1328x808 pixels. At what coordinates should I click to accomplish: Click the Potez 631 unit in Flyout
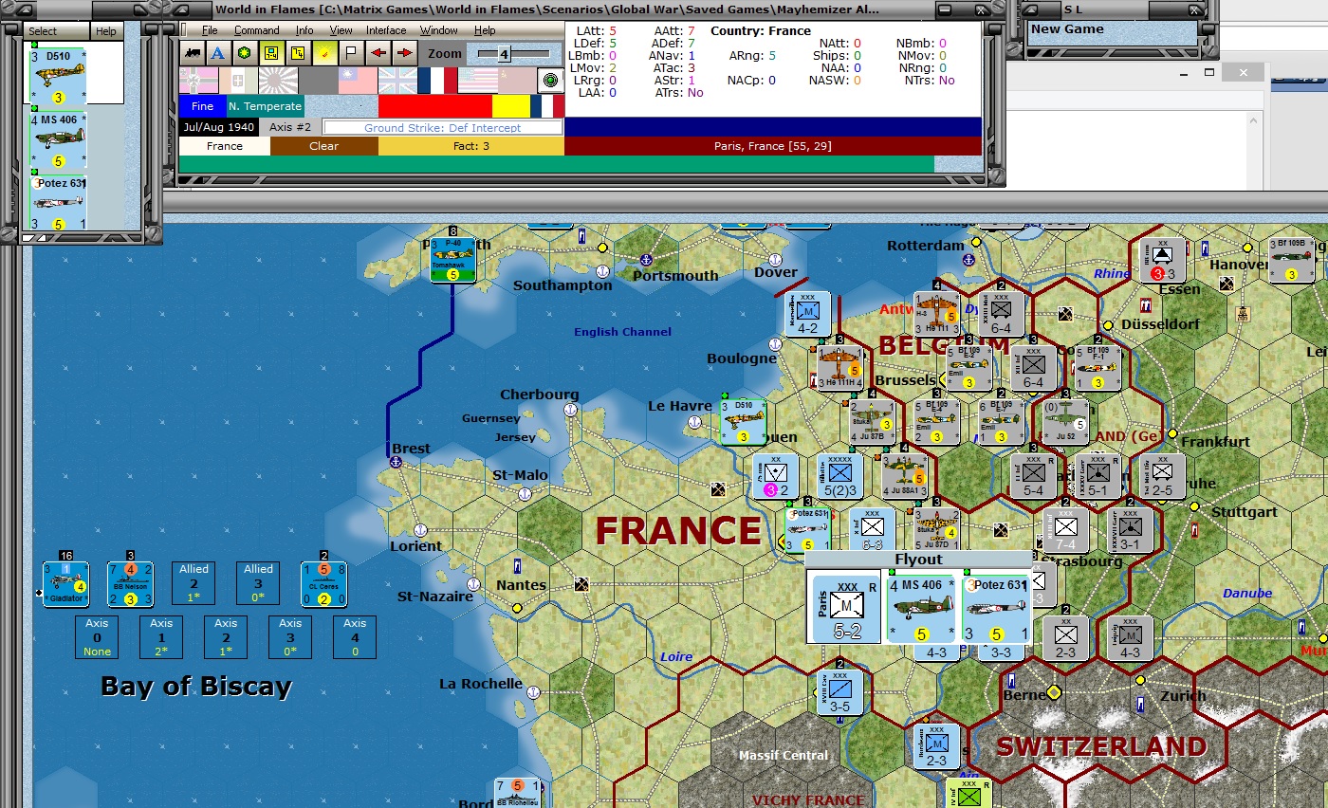click(x=997, y=609)
